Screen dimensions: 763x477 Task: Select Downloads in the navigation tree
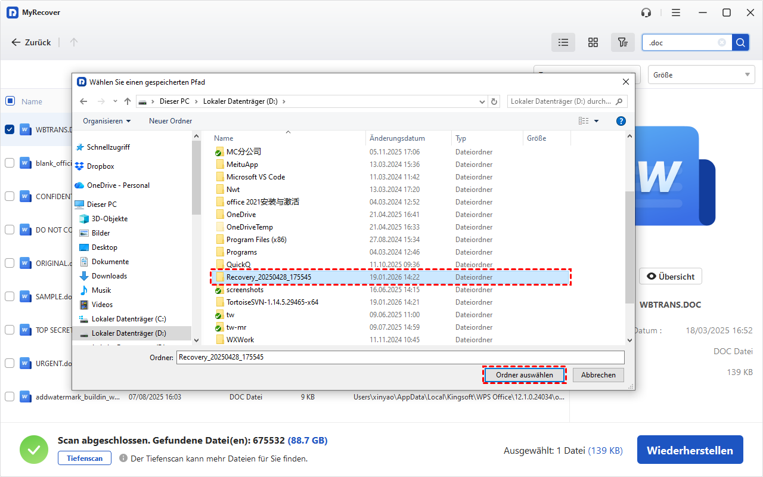pos(109,276)
